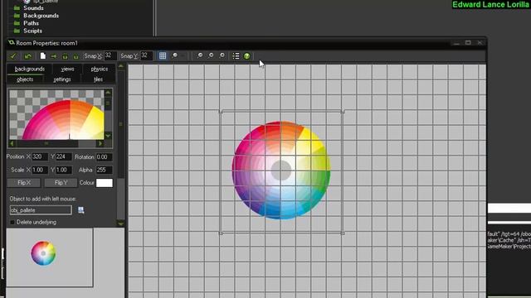Screen dimensions: 531x298
Task: Switch to the settings tab
Action: [x=62, y=79]
